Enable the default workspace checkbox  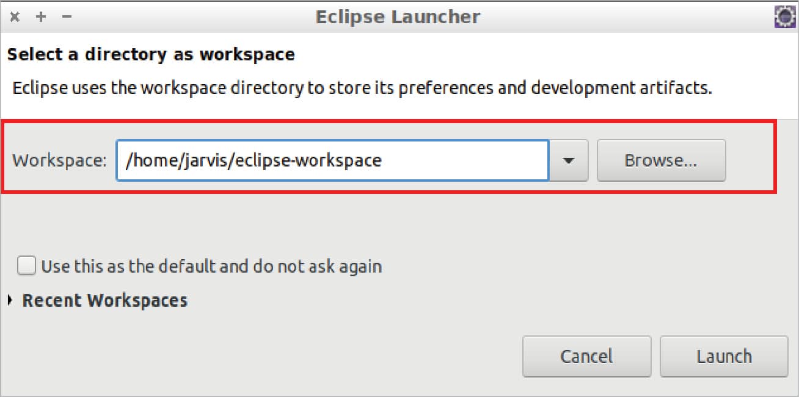click(26, 266)
